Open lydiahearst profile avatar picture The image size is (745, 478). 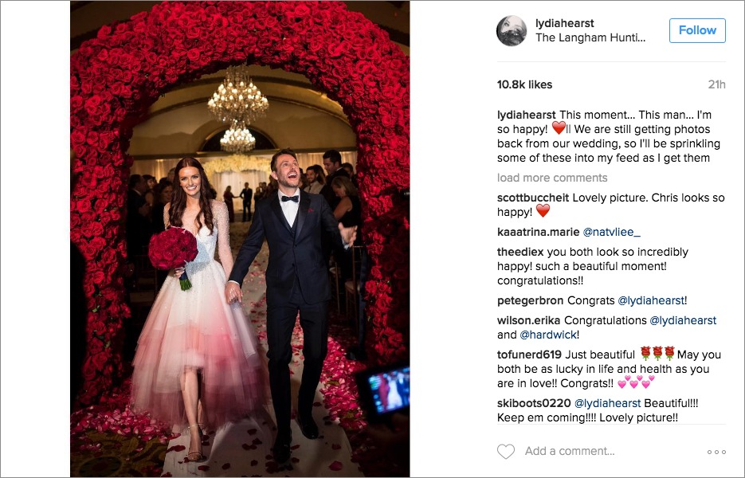[x=512, y=31]
